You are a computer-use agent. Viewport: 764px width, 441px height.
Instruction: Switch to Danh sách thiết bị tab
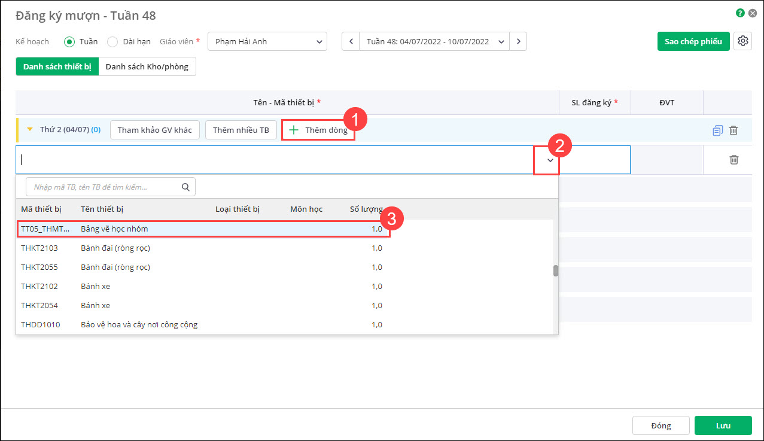57,66
